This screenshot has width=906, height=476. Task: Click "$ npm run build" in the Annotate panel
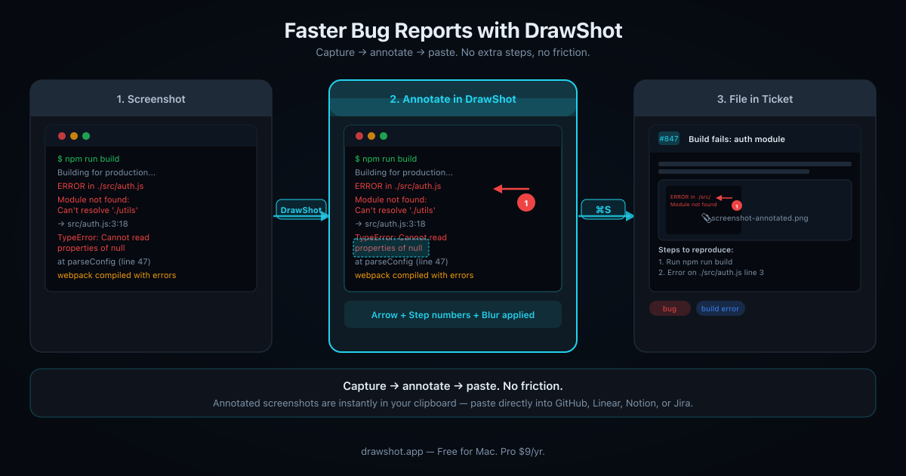[x=386, y=159]
